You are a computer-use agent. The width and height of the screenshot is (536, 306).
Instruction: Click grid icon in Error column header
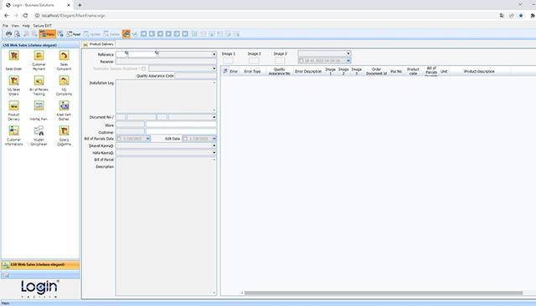(x=225, y=71)
